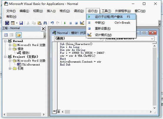Open the 调试(D) menu
Image resolution: width=163 pixels, height=119 pixels.
pos(79,11)
